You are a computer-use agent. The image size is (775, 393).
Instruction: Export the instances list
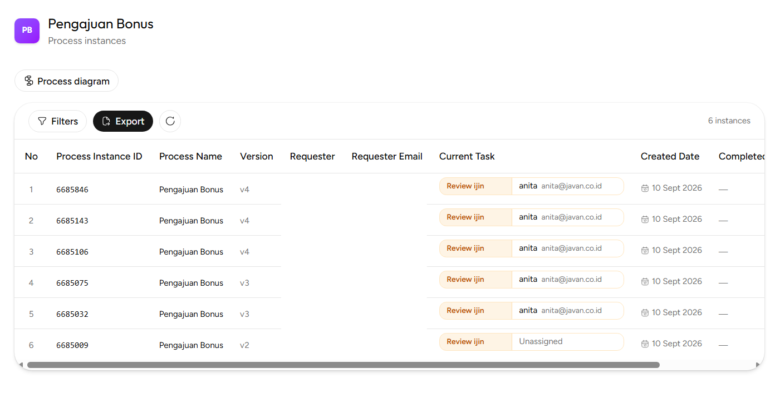click(x=123, y=121)
